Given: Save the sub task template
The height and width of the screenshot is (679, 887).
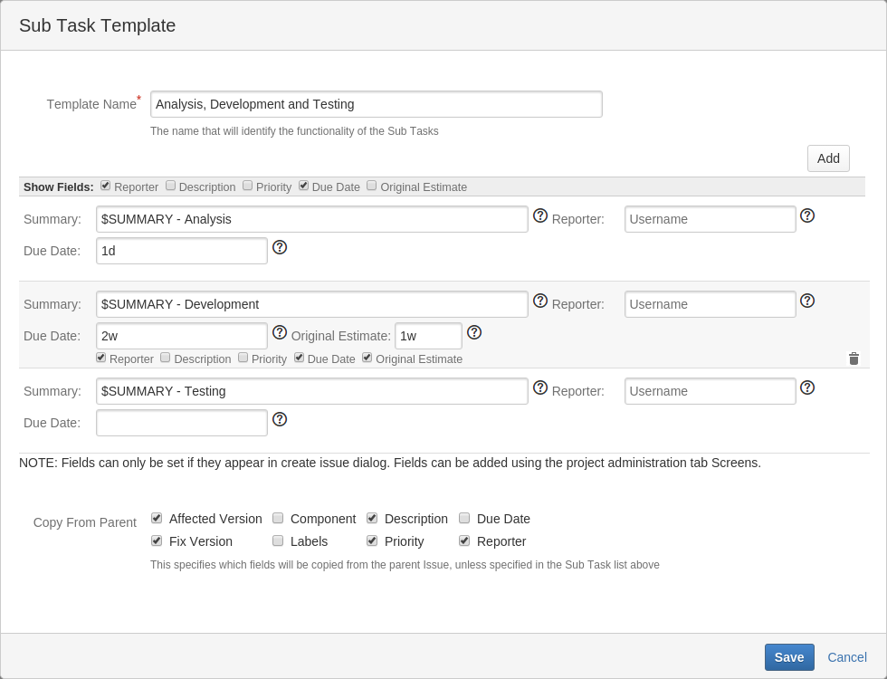Looking at the screenshot, I should click(789, 657).
